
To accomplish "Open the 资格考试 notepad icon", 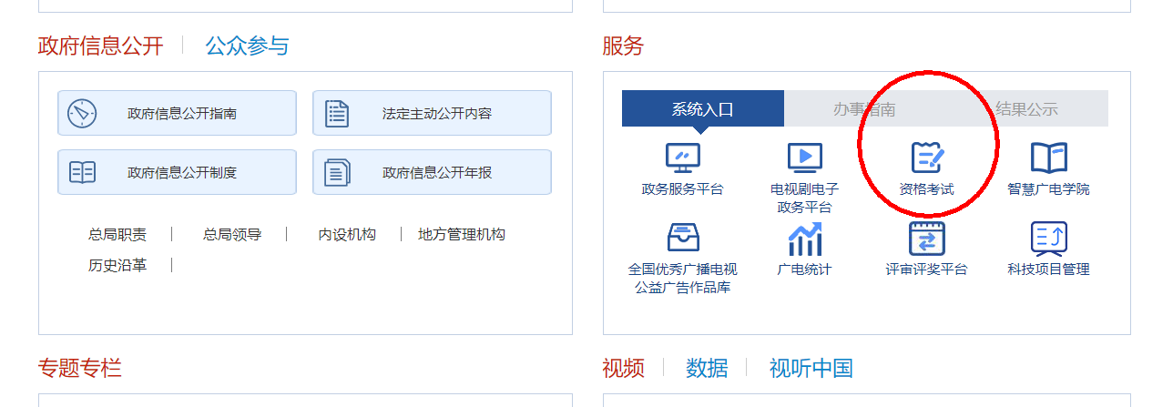I will pyautogui.click(x=927, y=158).
